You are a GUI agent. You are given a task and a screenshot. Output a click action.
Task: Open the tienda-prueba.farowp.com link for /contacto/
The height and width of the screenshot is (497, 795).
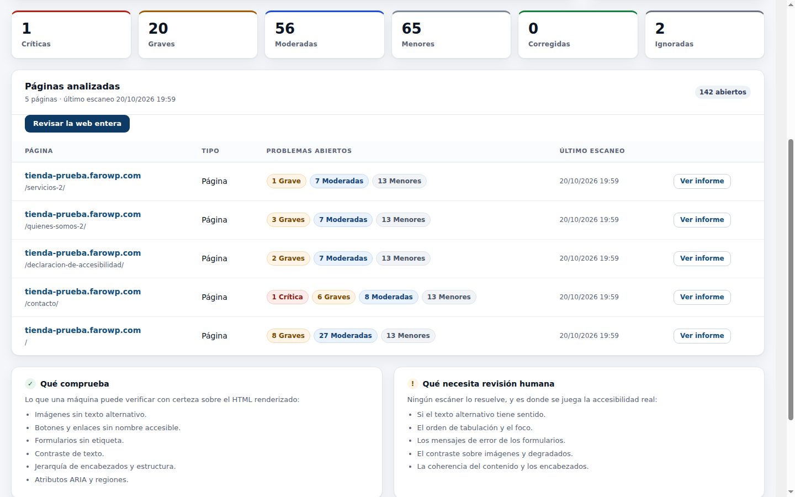(x=83, y=292)
